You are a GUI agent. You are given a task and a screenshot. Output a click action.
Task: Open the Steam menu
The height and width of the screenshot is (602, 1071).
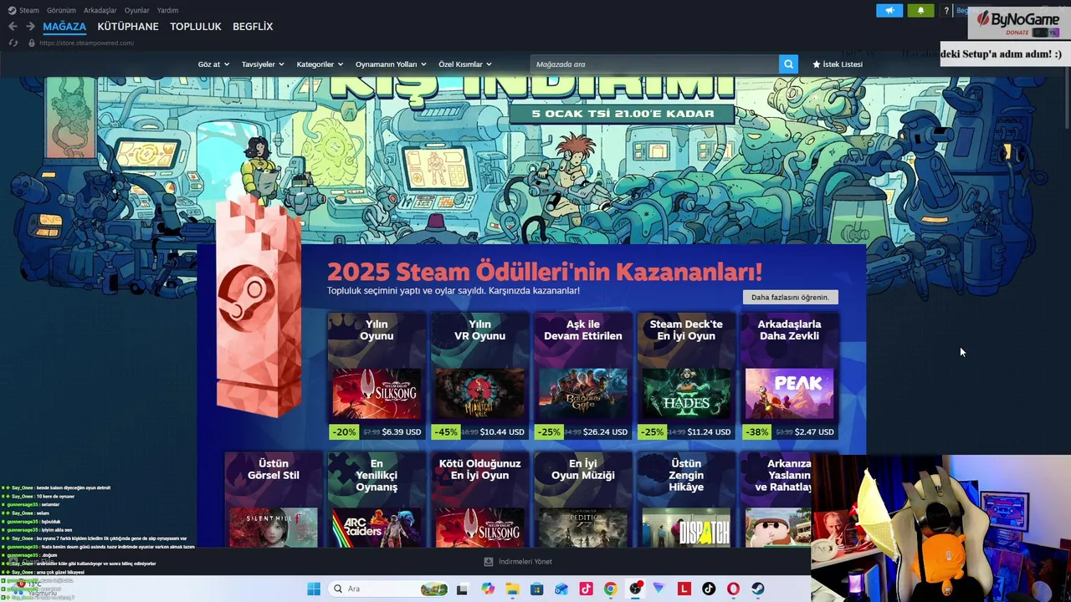coord(29,10)
